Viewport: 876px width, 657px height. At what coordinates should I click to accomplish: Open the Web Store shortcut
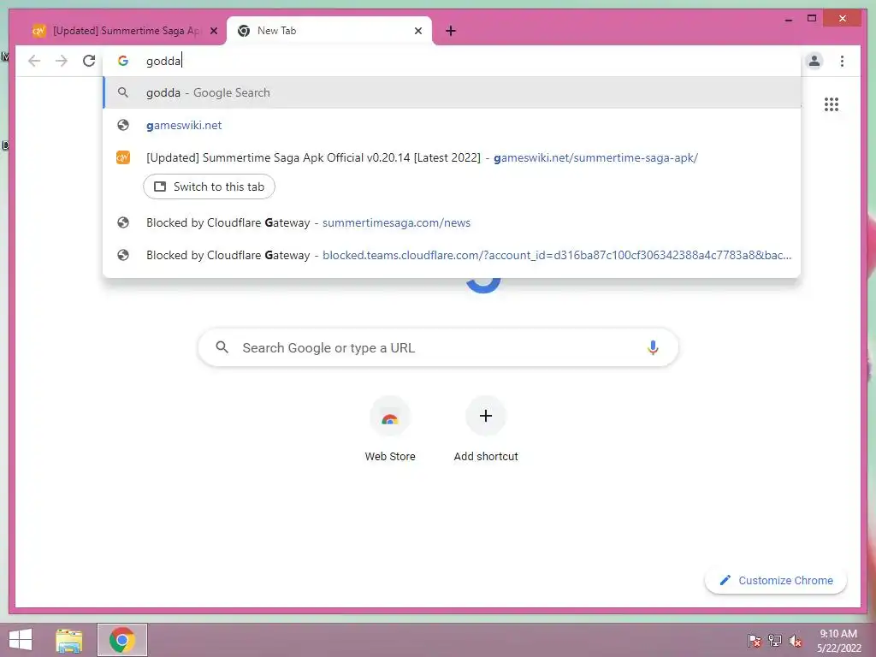(390, 429)
